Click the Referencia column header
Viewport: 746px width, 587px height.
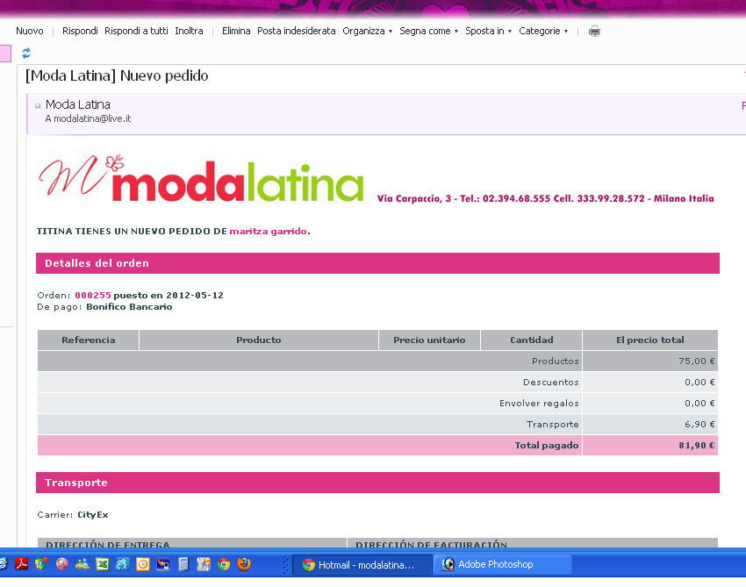click(88, 340)
